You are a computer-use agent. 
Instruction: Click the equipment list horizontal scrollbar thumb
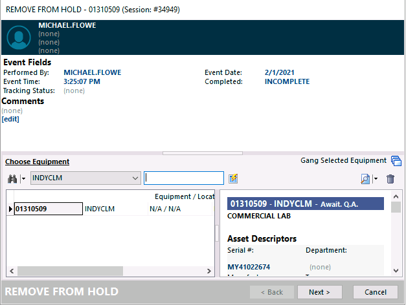tap(70, 271)
